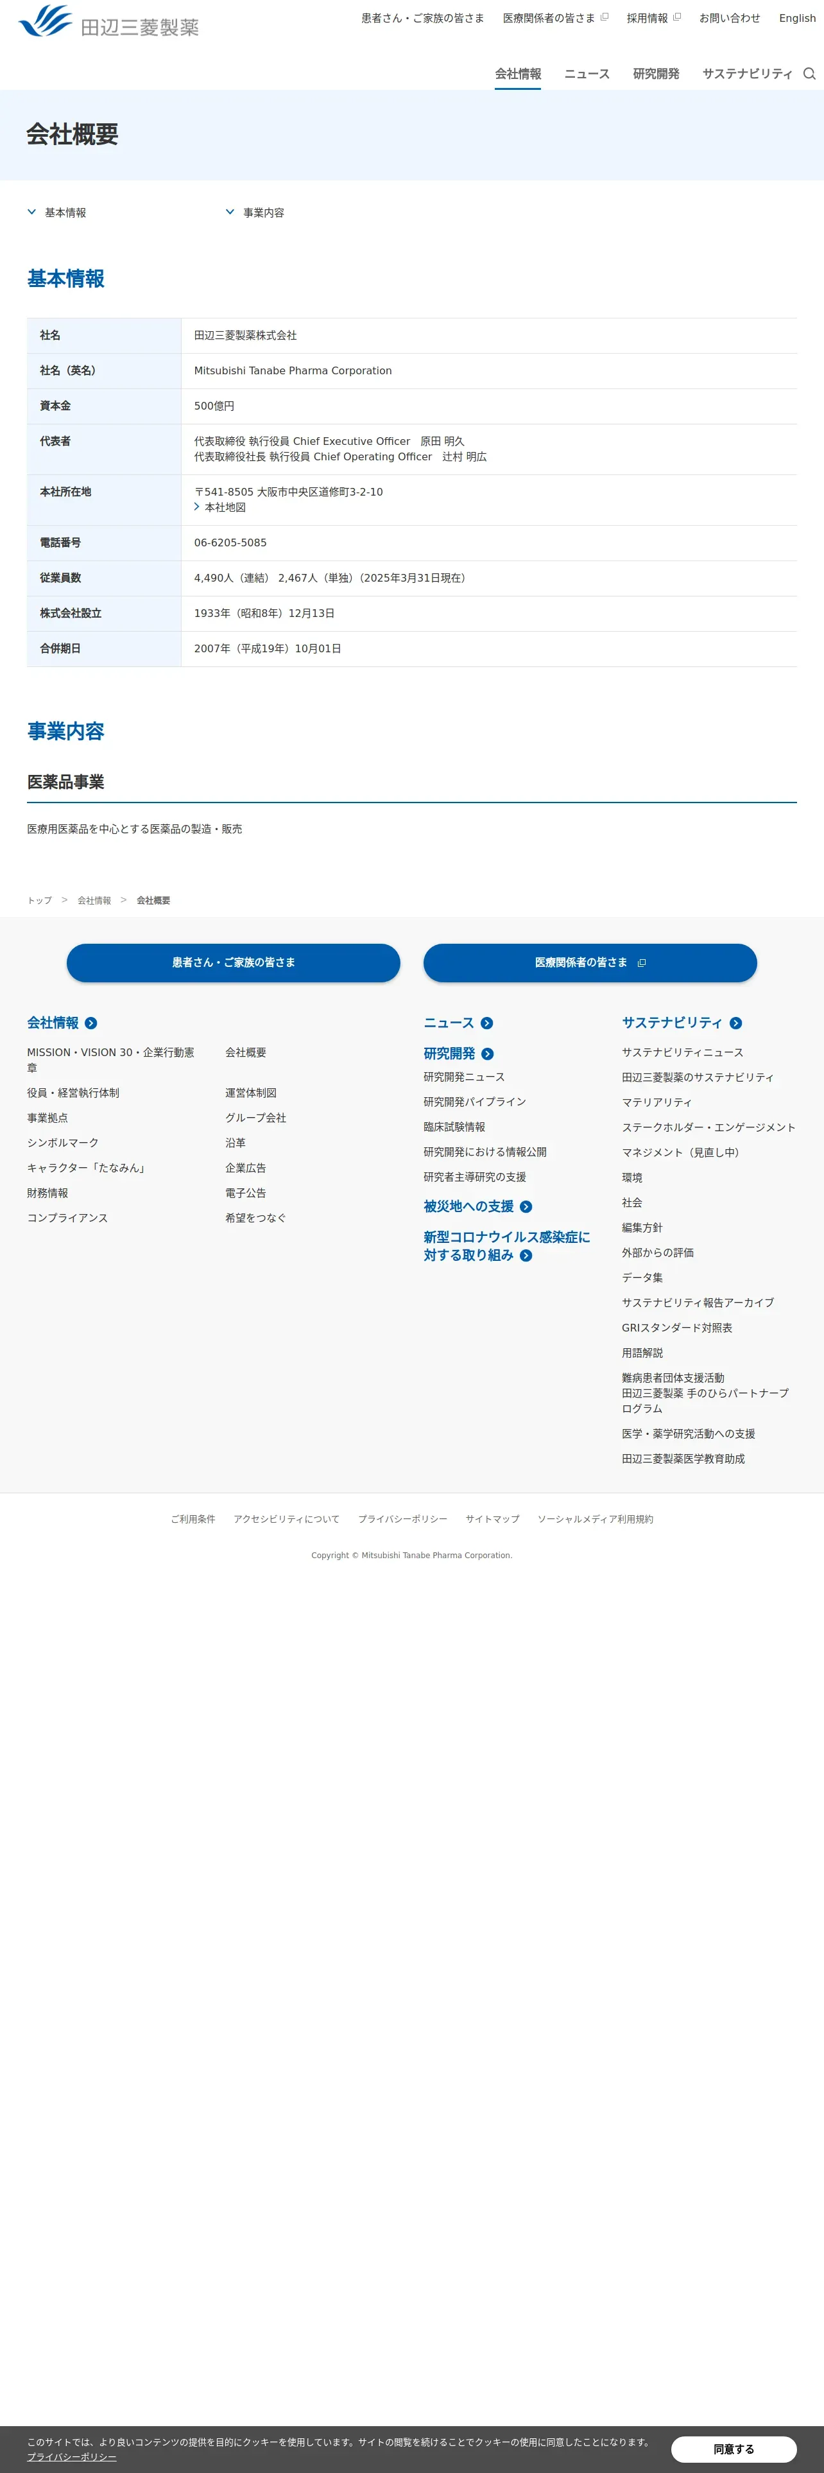Screen dimensions: 824x2473
Task: Click external-link icon next to 採用情報
Action: point(677,17)
